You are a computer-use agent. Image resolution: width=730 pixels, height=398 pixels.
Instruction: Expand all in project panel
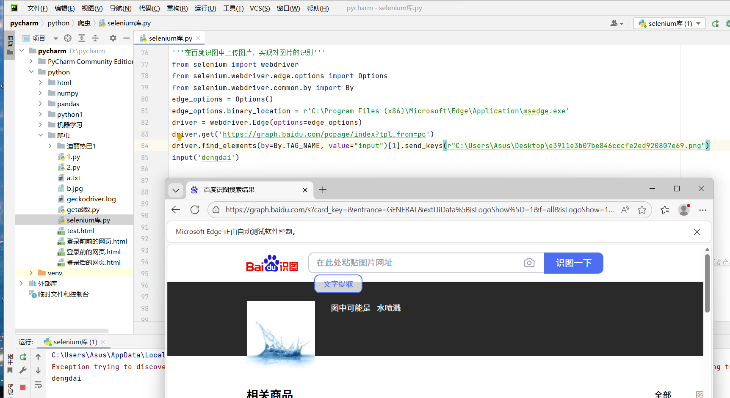pos(82,38)
